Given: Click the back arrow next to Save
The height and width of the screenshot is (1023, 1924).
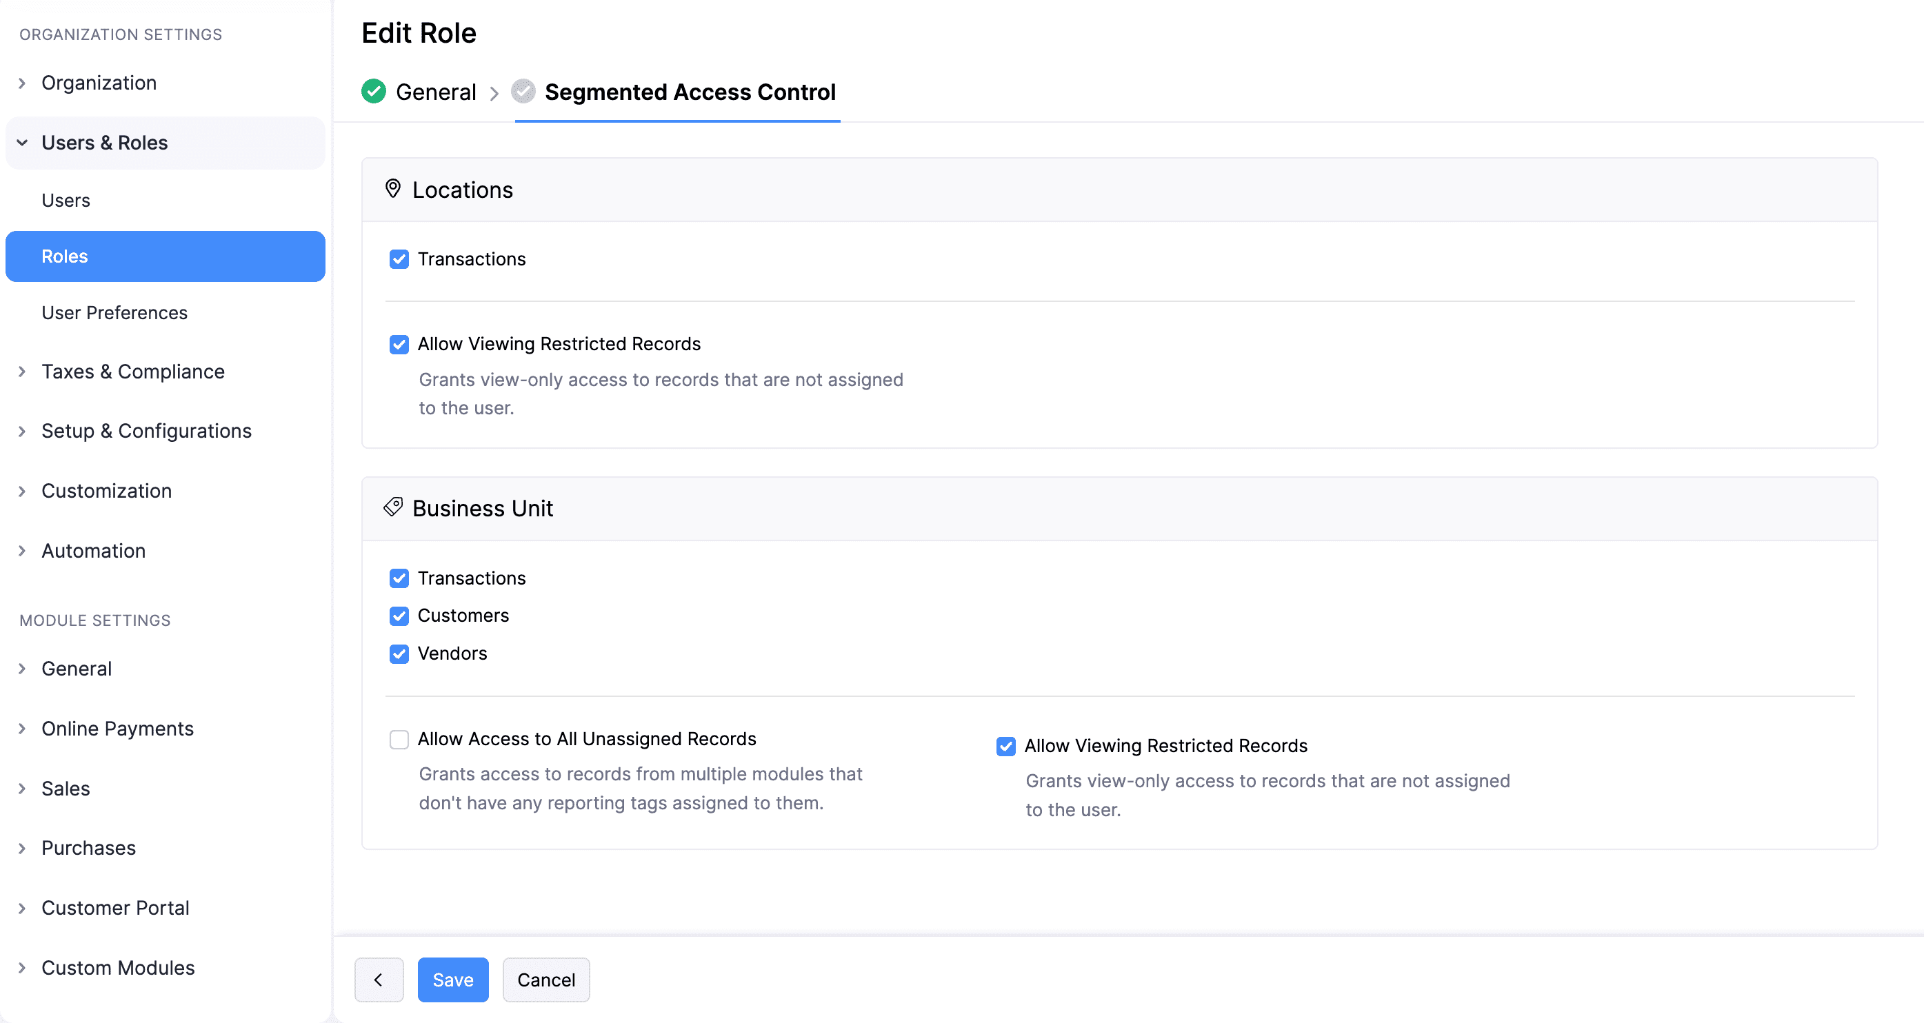Looking at the screenshot, I should (x=379, y=979).
